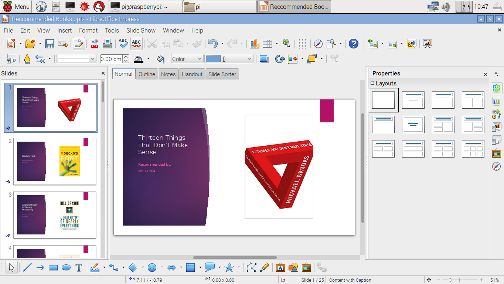The image size is (504, 284).
Task: Open the Mathematica red star launcher
Action: point(85,6)
